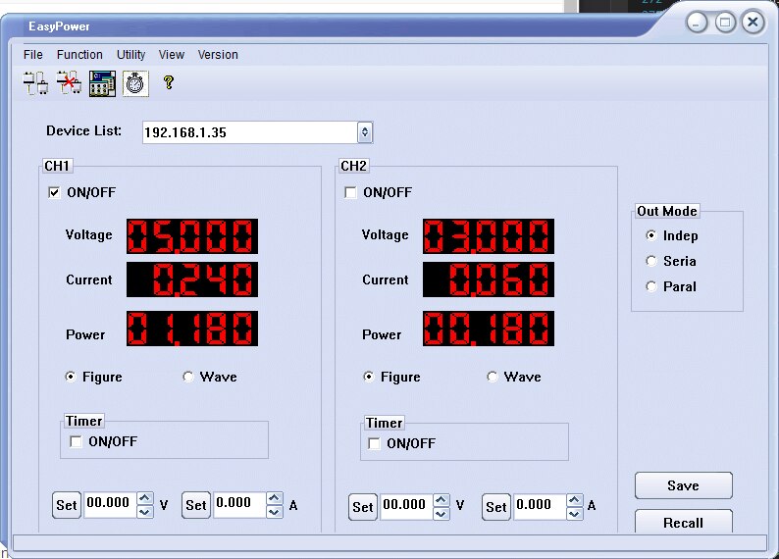The image size is (779, 559).
Task: Expand the Device List dropdown arrow
Action: pos(365,132)
